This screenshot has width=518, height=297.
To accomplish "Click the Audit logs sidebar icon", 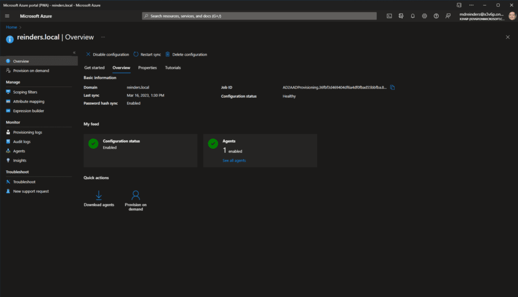I will coord(8,141).
